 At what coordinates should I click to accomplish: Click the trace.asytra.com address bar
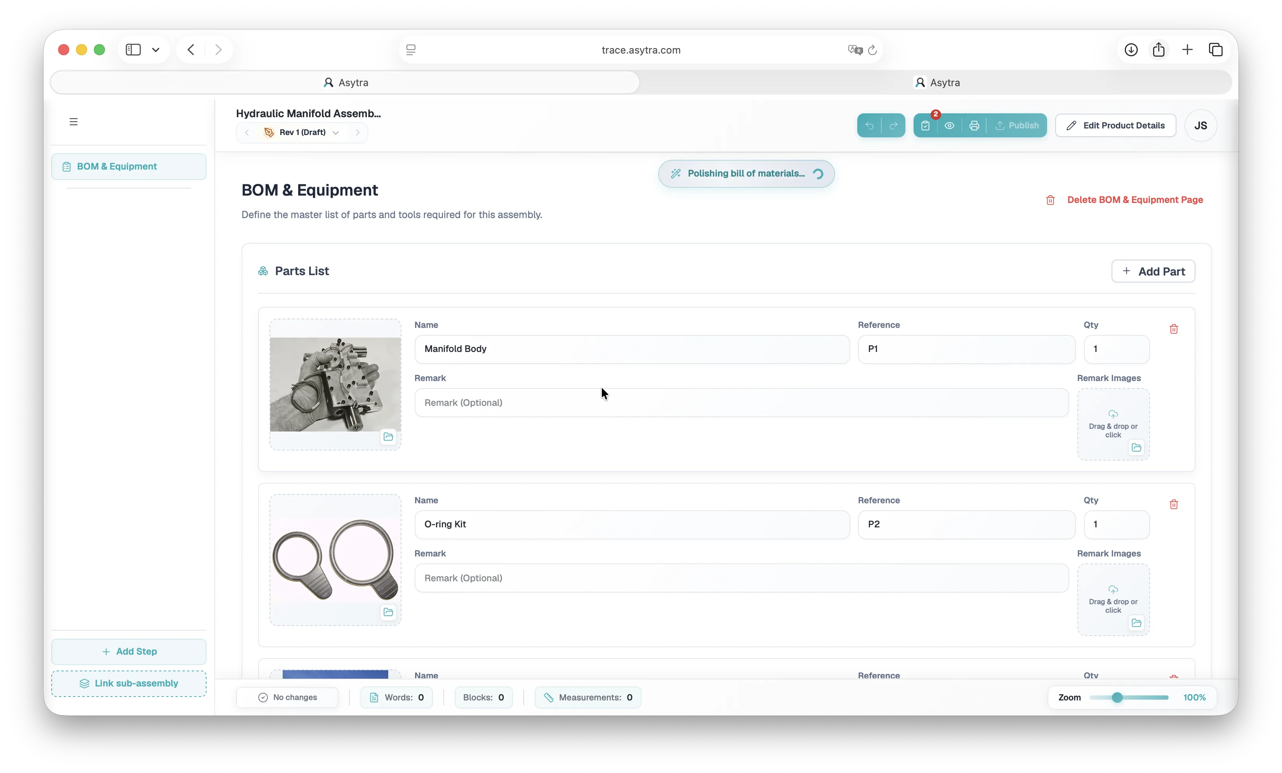[641, 50]
